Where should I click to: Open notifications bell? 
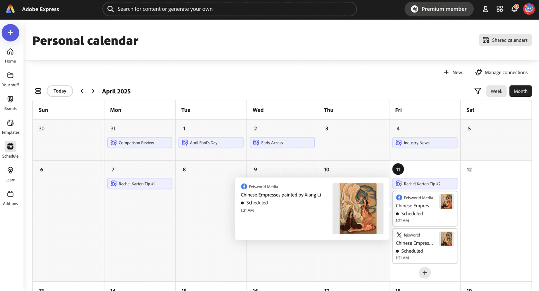pos(514,9)
